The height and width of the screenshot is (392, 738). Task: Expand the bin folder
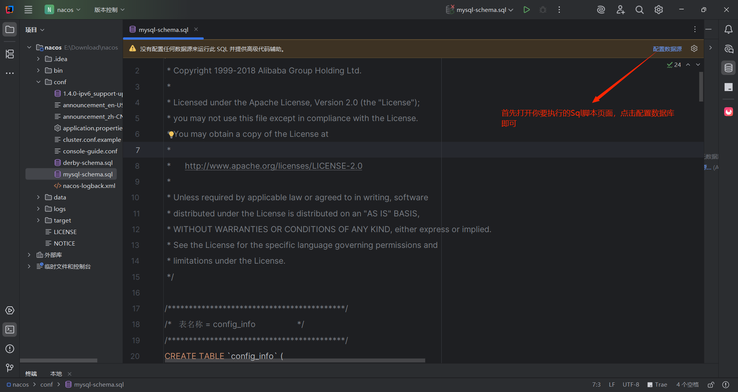38,70
